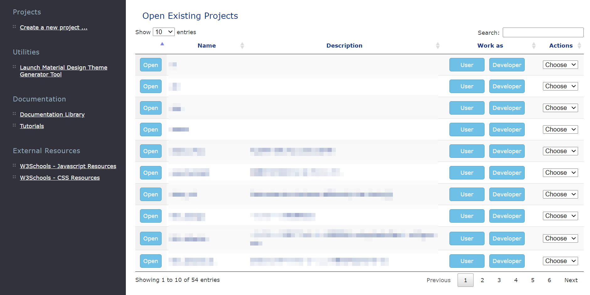Open the first project in the list
Viewport: 590px width, 295px height.
point(151,65)
